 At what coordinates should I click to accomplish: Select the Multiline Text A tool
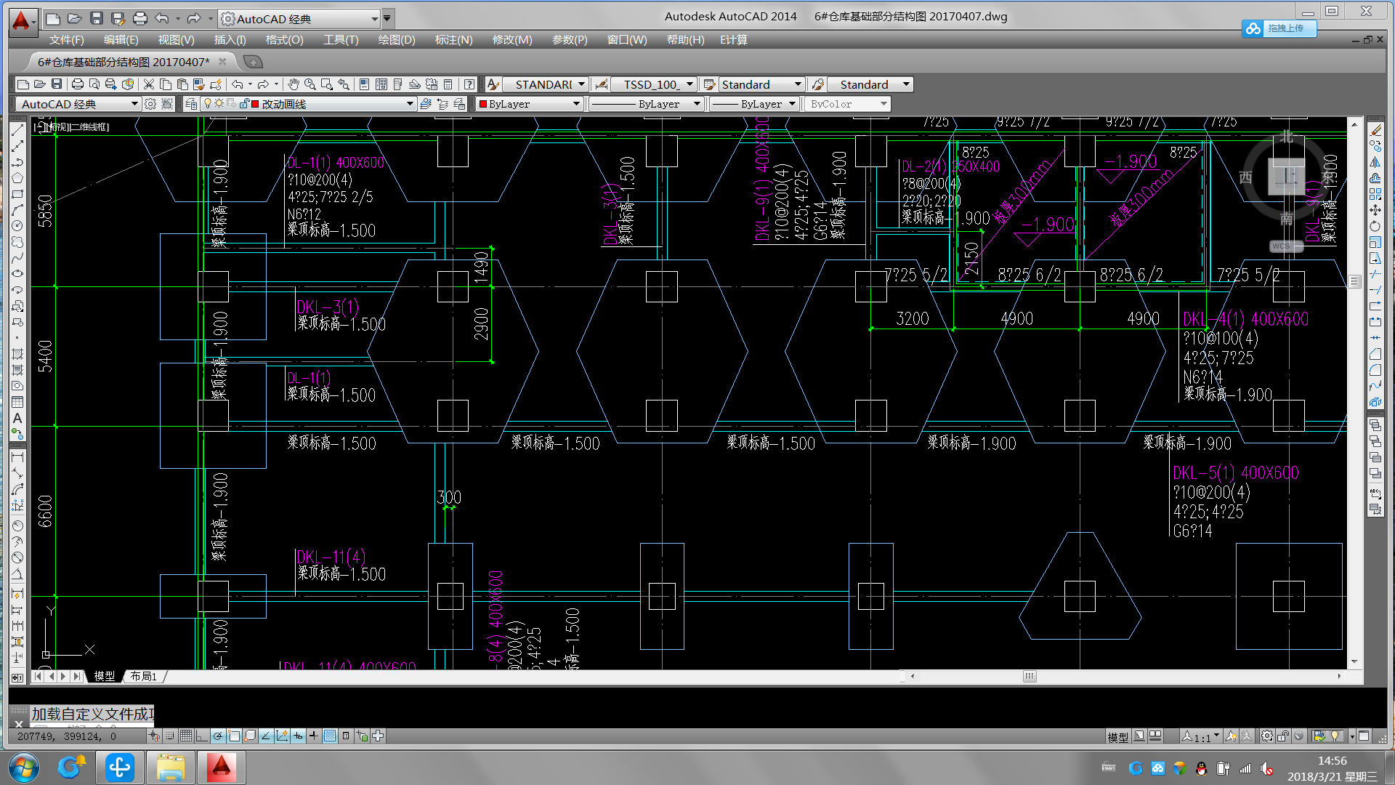(x=17, y=419)
